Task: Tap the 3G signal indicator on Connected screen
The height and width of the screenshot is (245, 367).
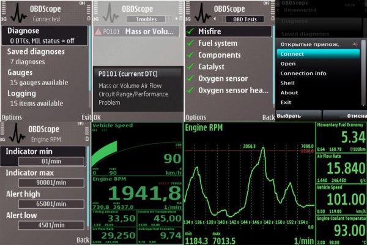Action: click(4, 19)
